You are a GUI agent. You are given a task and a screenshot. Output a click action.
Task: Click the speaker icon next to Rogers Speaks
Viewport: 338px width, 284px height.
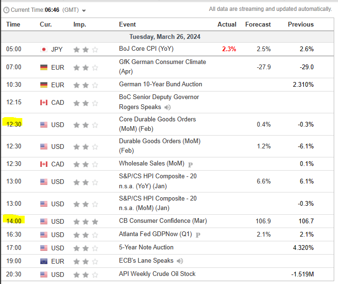(167, 107)
